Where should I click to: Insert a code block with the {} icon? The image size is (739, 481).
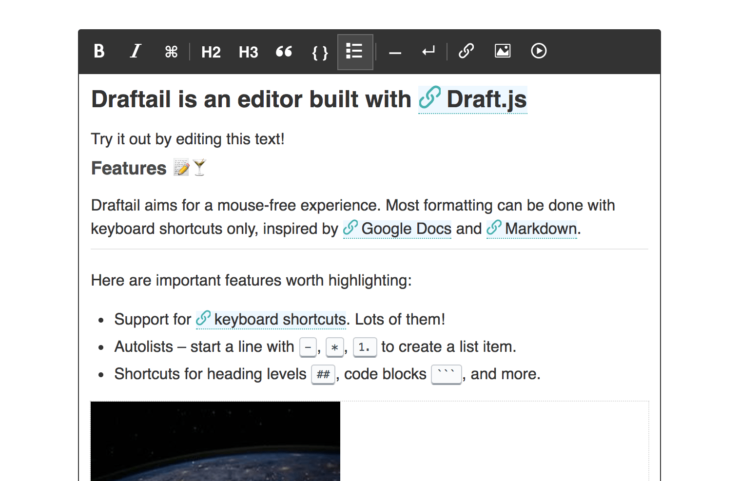tap(319, 51)
